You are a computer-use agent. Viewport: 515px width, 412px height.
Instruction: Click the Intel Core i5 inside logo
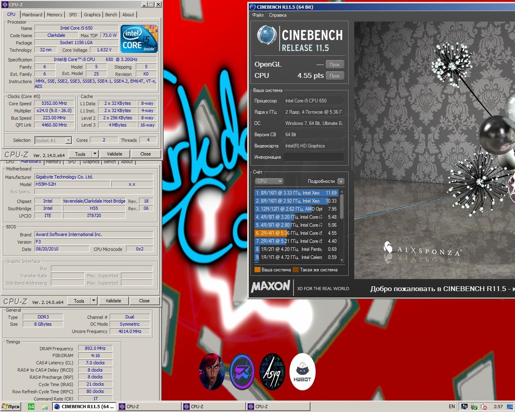pyautogui.click(x=139, y=39)
